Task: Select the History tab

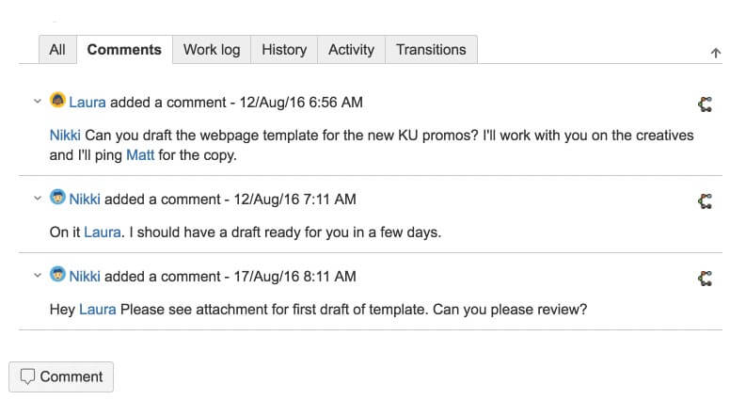Action: coord(284,50)
